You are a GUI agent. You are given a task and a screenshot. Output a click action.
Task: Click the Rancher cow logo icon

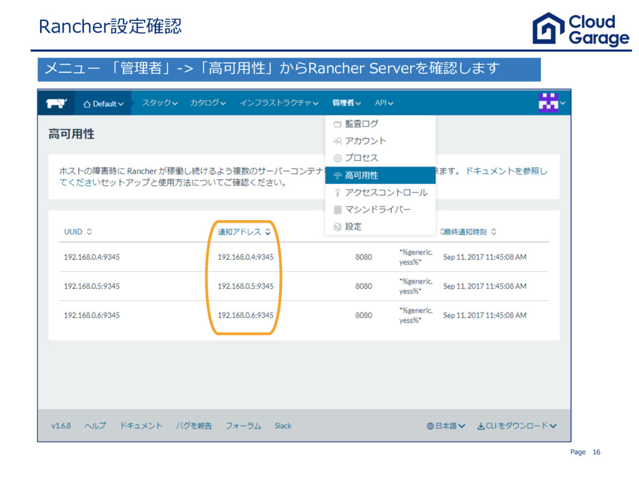56,103
